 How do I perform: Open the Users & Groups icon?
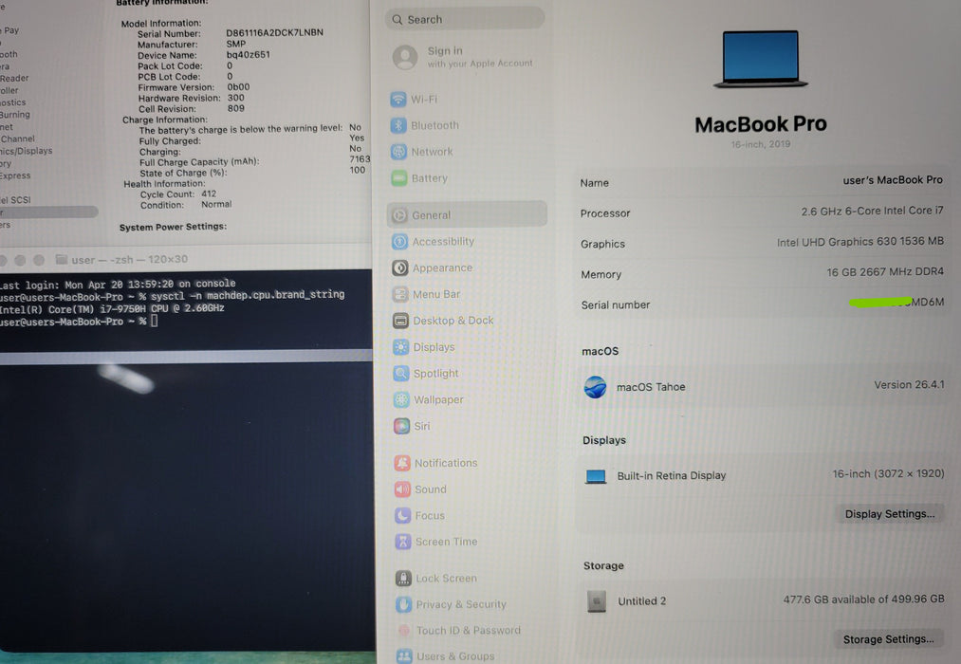pos(404,656)
